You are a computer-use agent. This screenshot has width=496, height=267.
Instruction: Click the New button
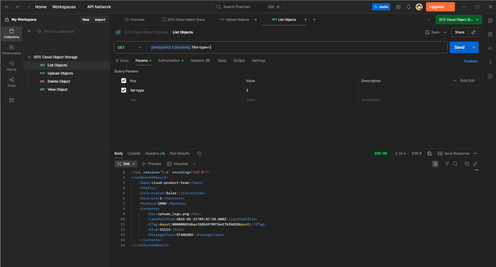tap(86, 20)
